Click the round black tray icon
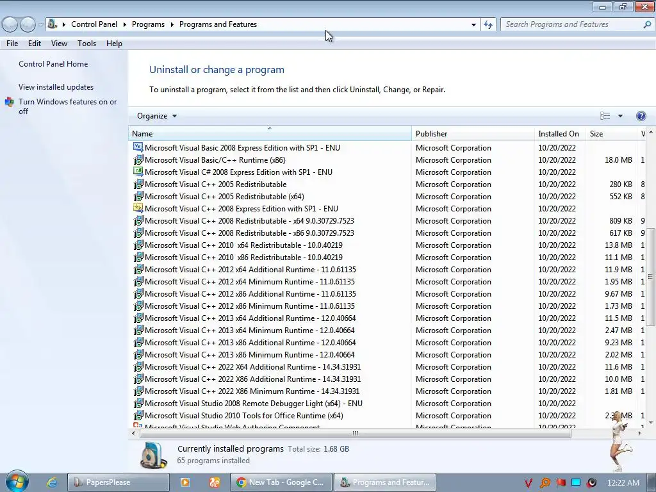 coord(591,483)
